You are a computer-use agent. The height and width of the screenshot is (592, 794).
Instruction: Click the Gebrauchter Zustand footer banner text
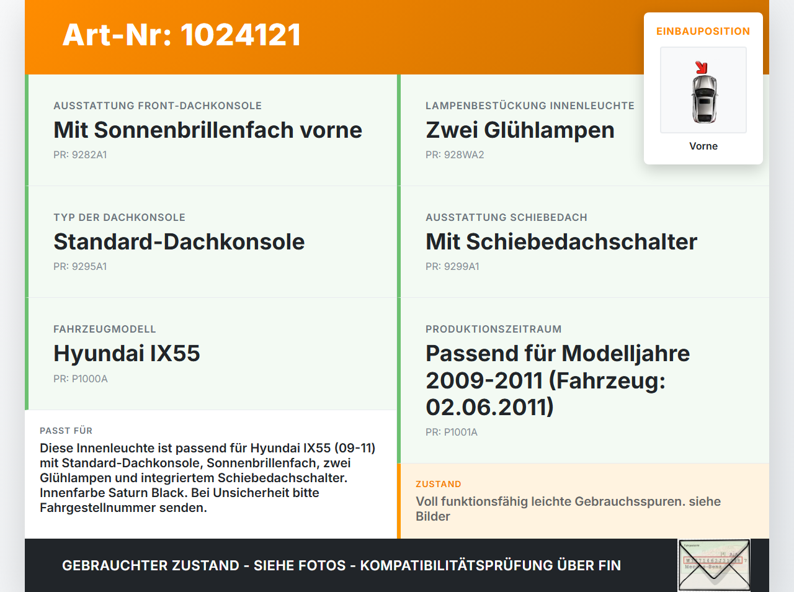coord(341,565)
